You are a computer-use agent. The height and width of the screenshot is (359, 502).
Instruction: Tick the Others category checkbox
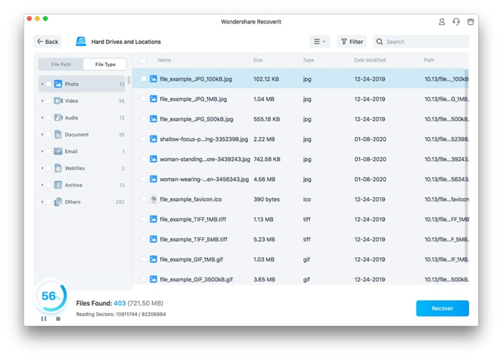pyautogui.click(x=48, y=202)
